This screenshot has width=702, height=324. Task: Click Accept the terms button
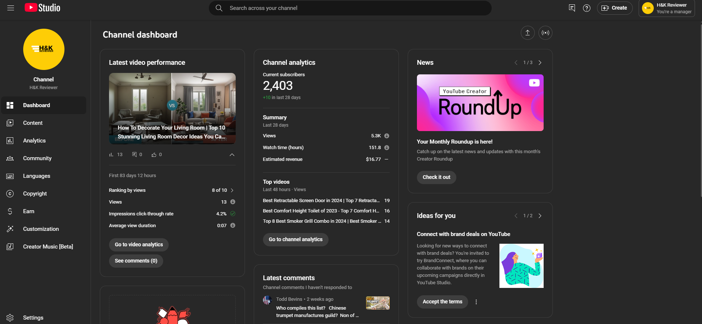click(442, 302)
